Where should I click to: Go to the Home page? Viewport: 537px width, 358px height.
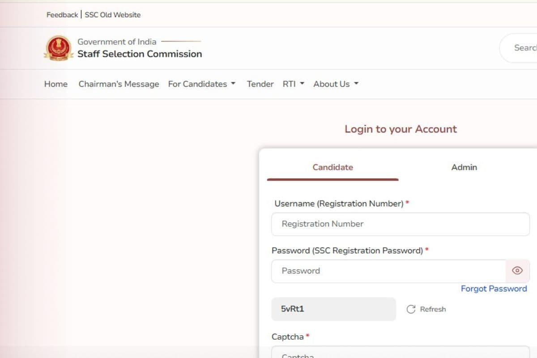pos(56,84)
